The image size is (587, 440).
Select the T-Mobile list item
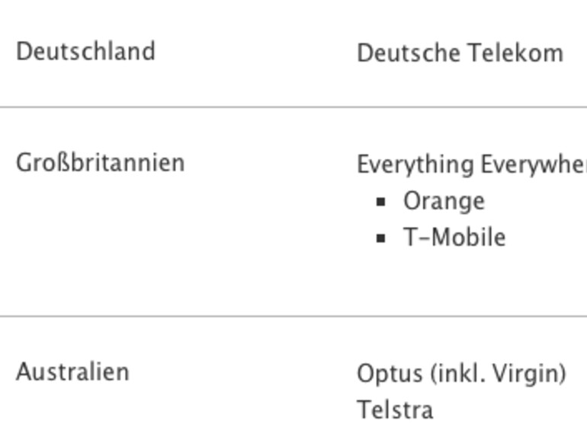(454, 238)
